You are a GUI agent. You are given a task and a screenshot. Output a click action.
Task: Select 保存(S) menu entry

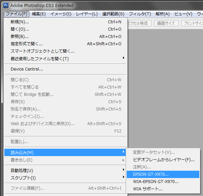pyautogui.click(x=65, y=102)
